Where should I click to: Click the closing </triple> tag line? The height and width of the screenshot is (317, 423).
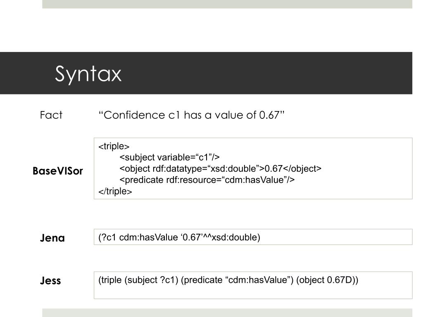115,191
